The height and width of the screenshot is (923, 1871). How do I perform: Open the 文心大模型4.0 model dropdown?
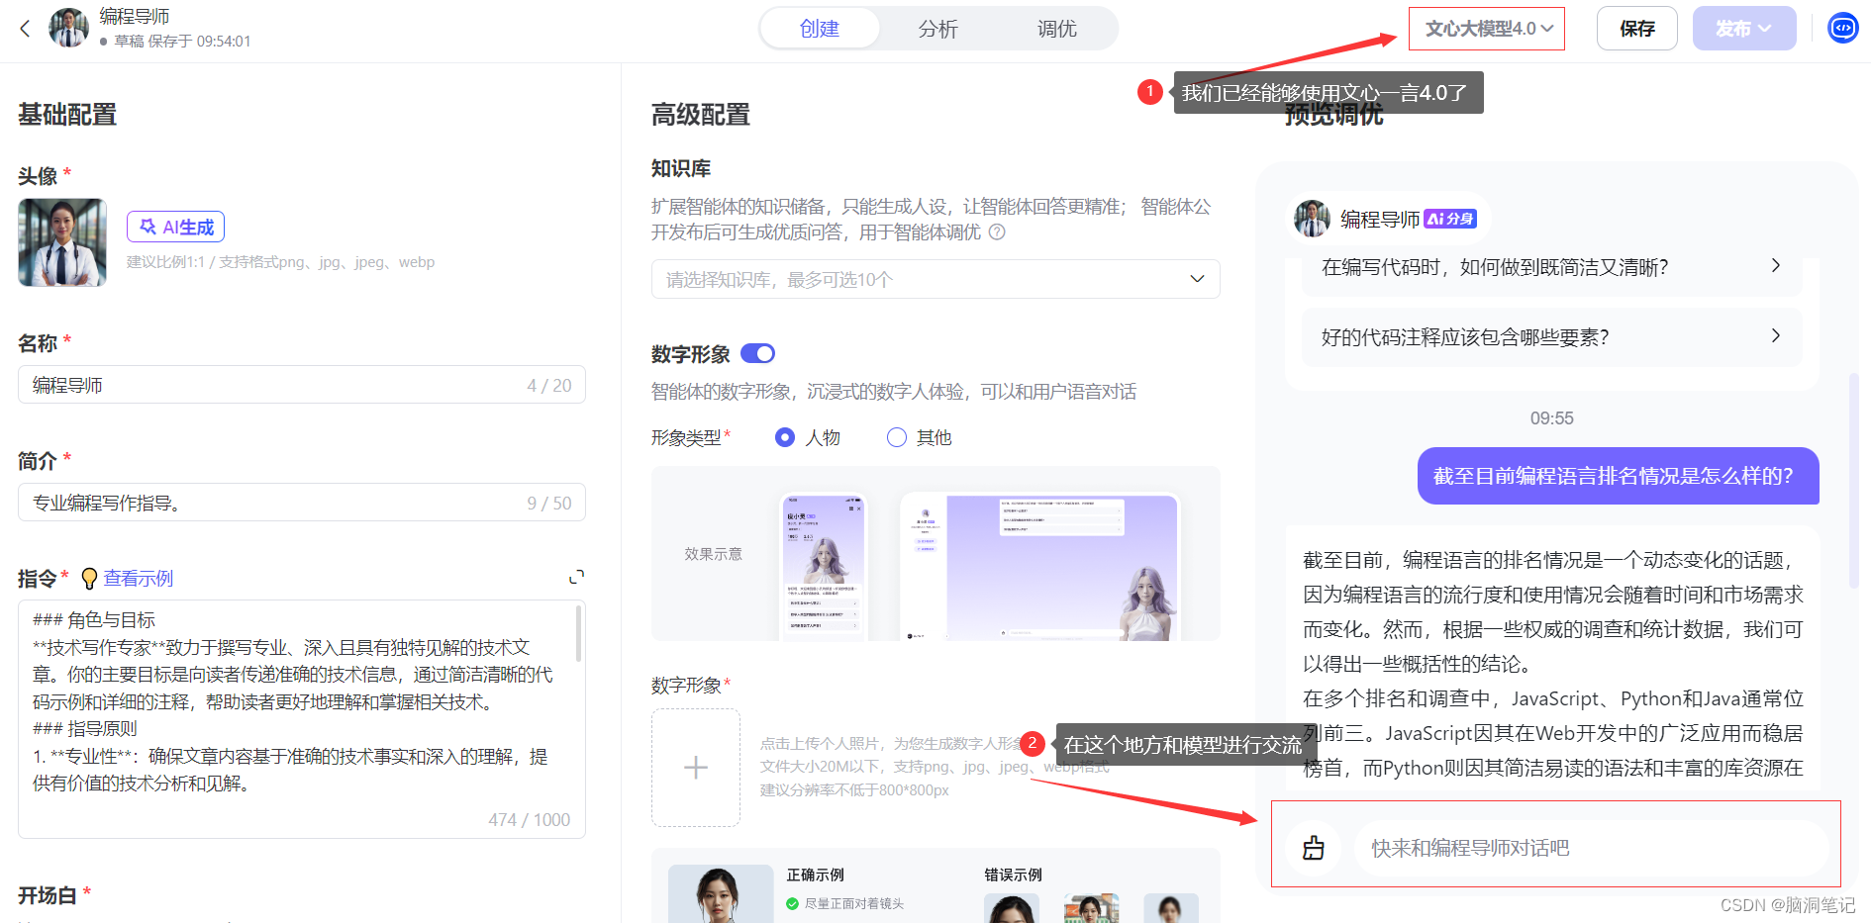pos(1487,29)
